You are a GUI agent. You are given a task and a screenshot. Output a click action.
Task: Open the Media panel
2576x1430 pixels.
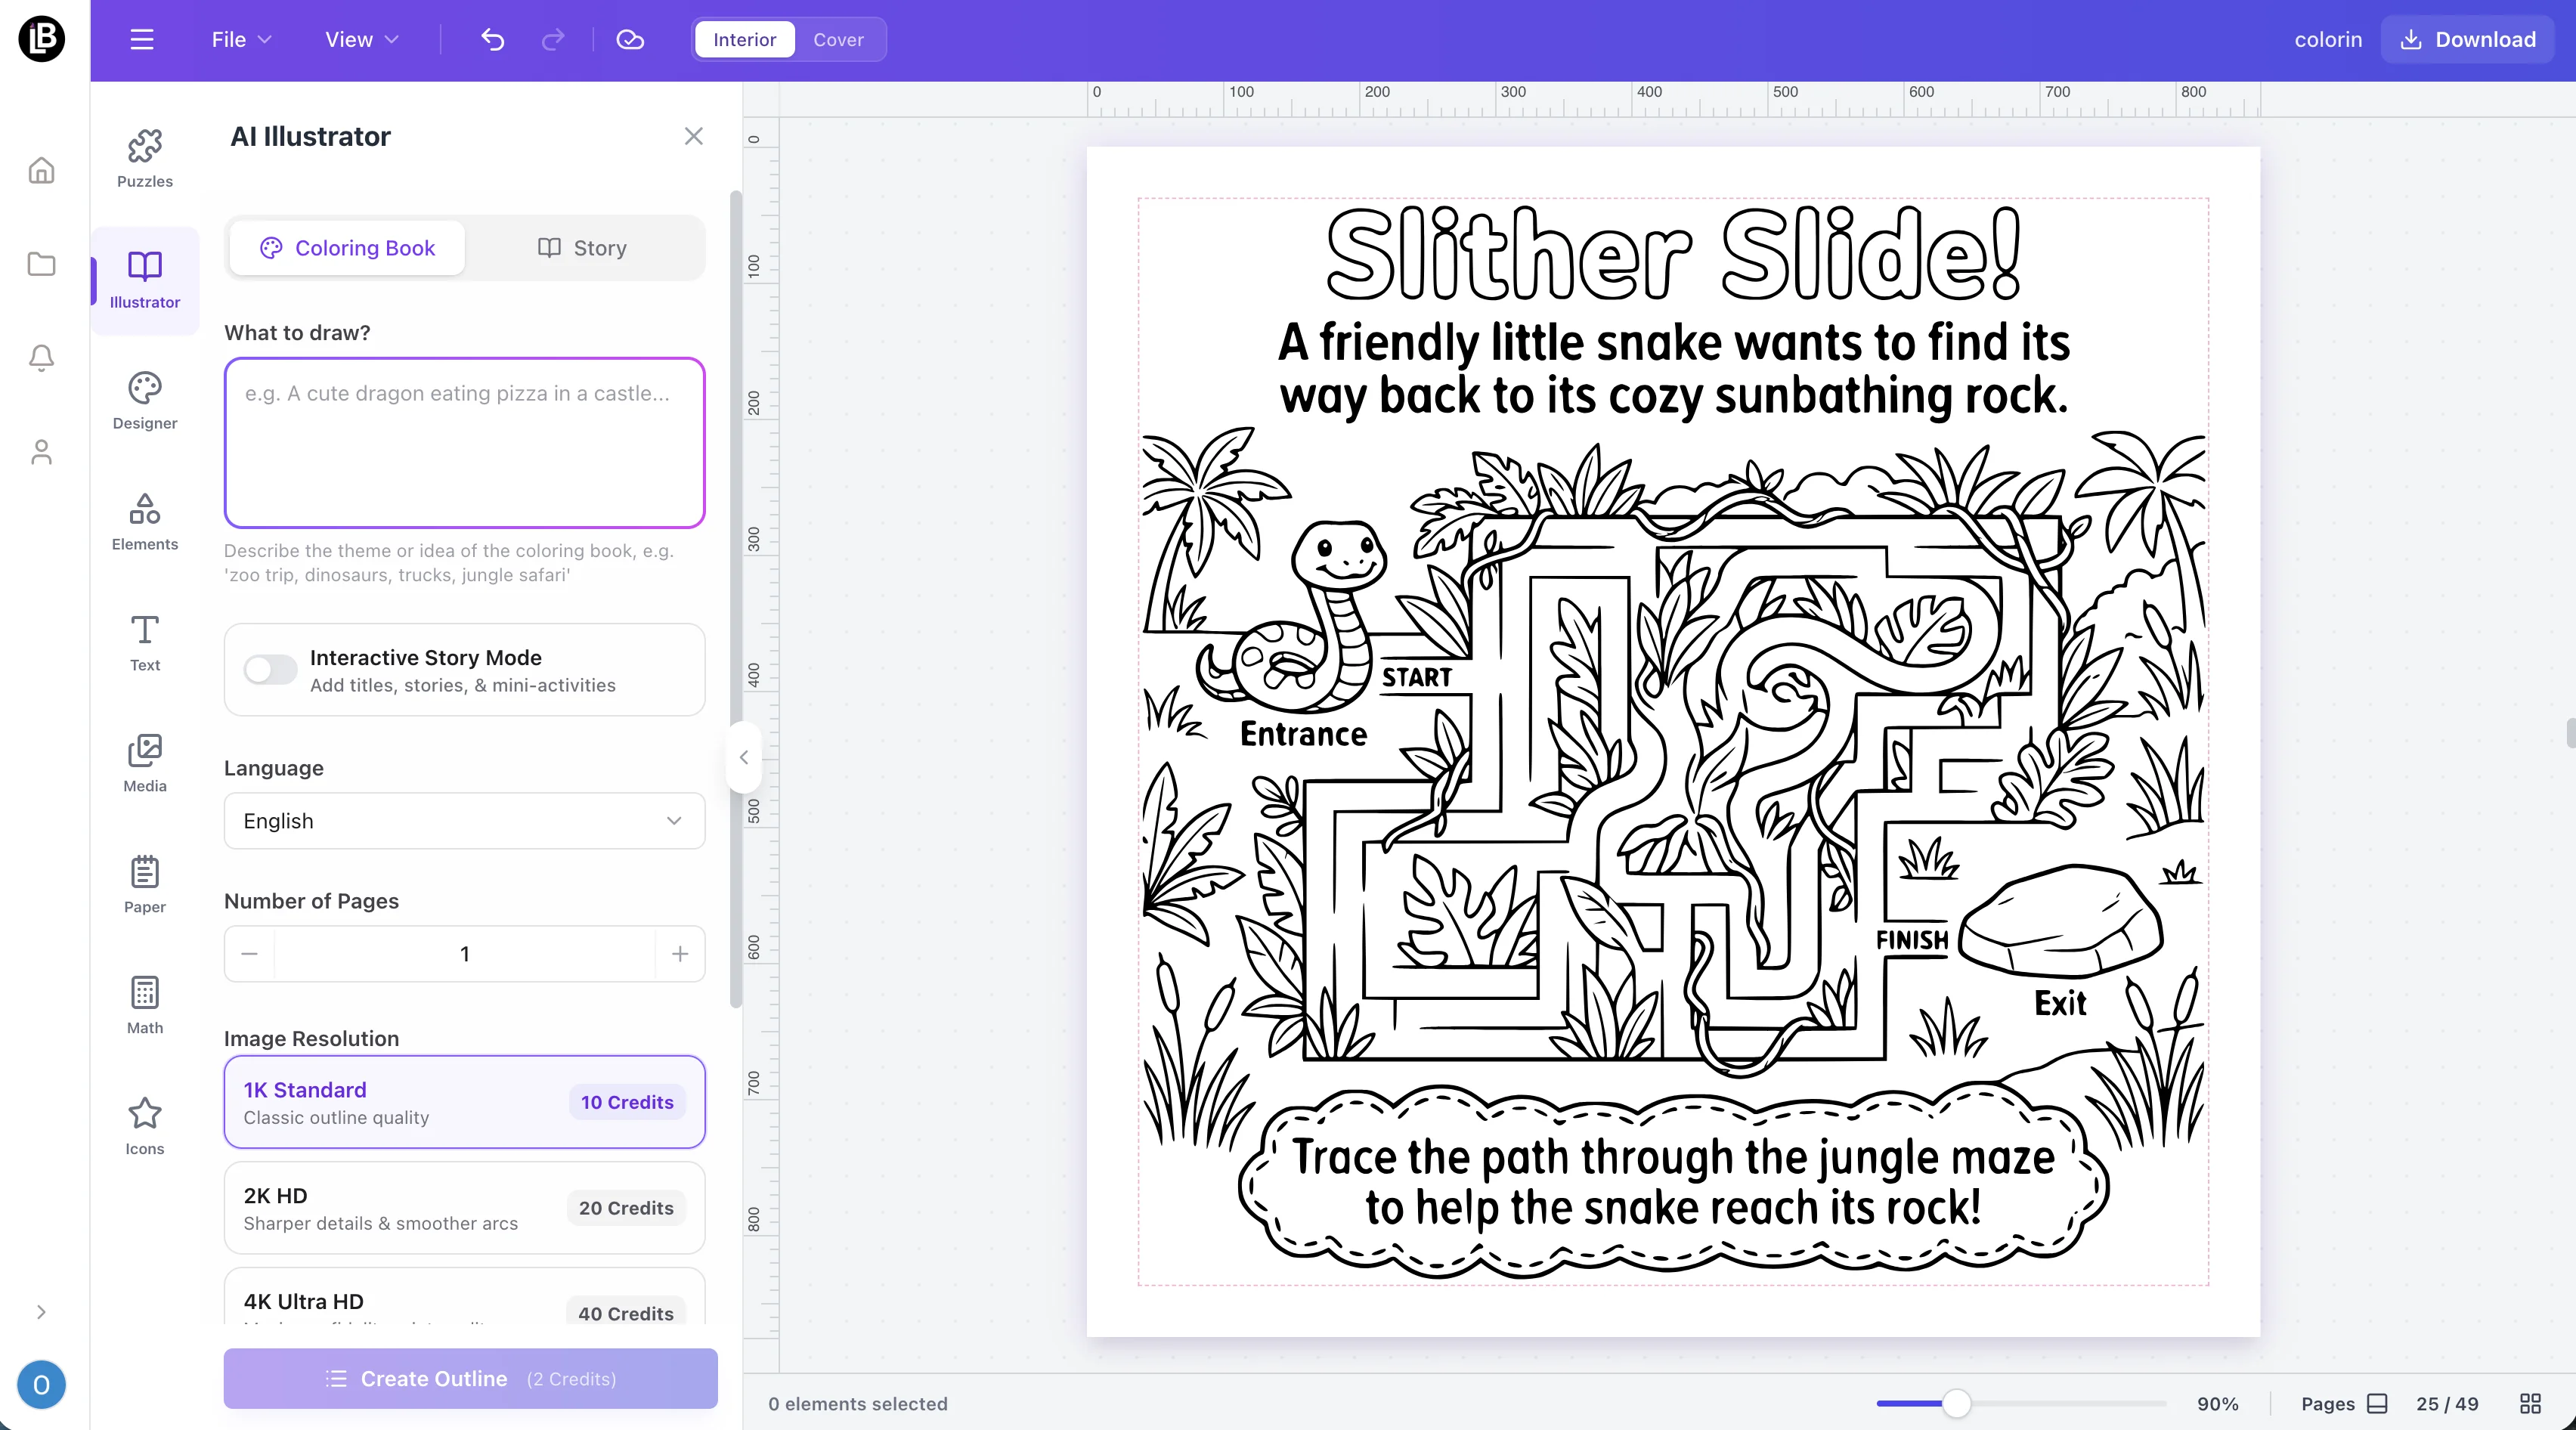coord(144,764)
